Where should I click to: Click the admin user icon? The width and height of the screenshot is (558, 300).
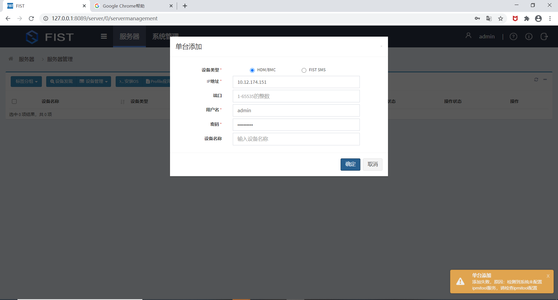468,36
